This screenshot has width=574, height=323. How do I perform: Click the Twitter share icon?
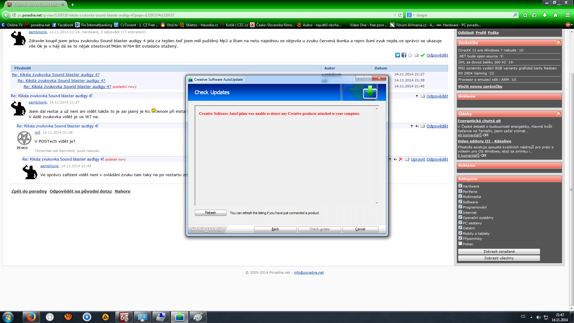(x=397, y=55)
